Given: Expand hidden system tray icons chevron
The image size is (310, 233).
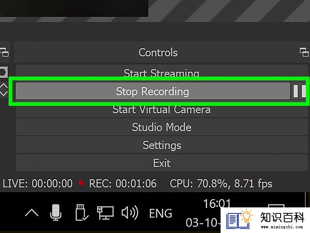Looking at the screenshot, I should (x=32, y=213).
